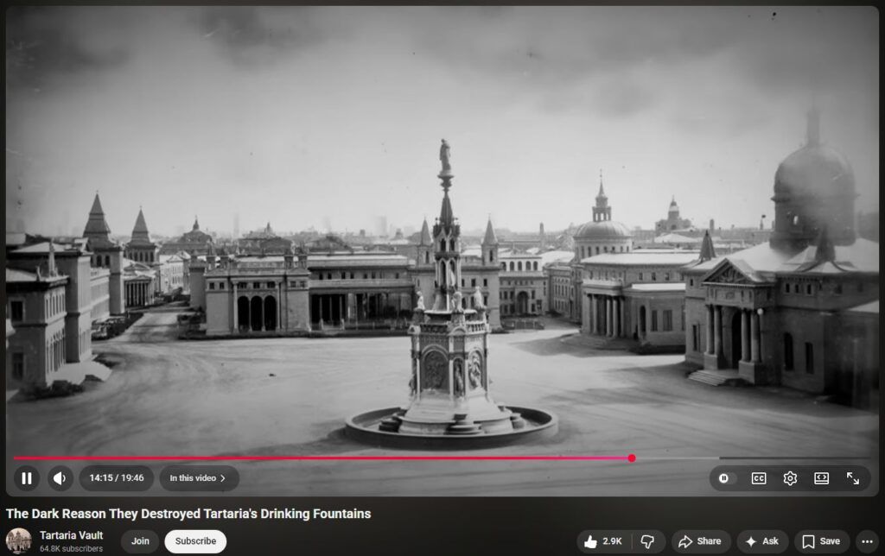885x556 pixels.
Task: Open the Ask AI assistant
Action: pyautogui.click(x=761, y=541)
